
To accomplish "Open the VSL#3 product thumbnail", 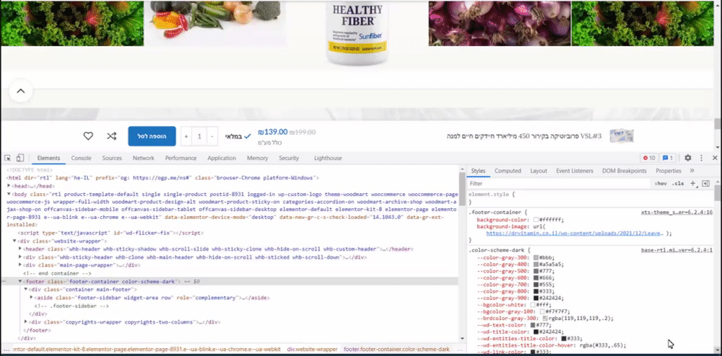I will pyautogui.click(x=622, y=136).
